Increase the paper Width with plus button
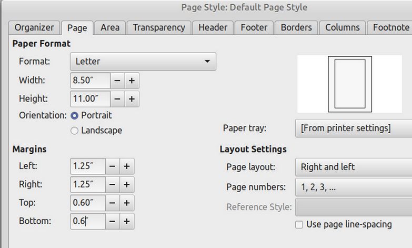The image size is (412, 248). [132, 81]
